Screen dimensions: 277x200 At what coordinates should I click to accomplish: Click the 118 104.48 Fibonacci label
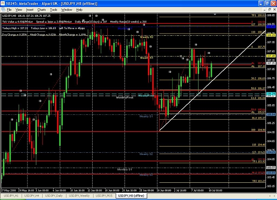(x=258, y=145)
